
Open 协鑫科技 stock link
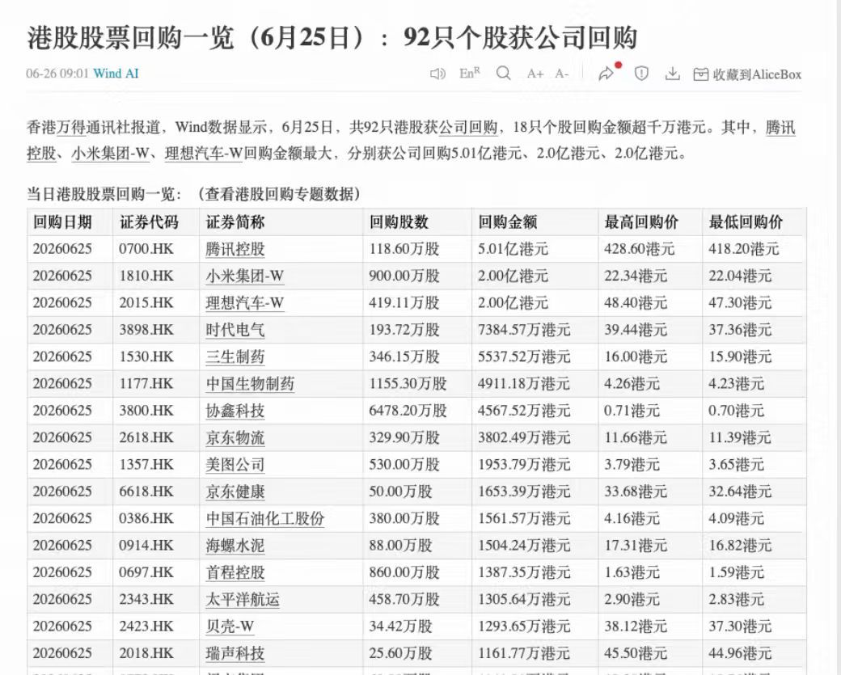tap(235, 411)
